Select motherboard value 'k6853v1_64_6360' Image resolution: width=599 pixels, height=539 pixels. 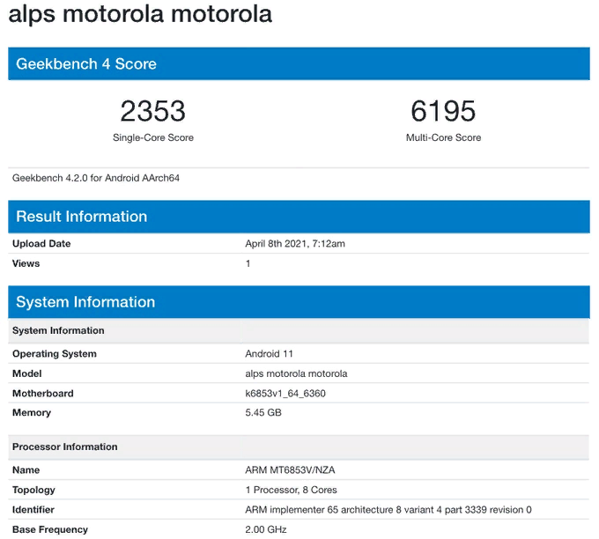[x=285, y=394]
